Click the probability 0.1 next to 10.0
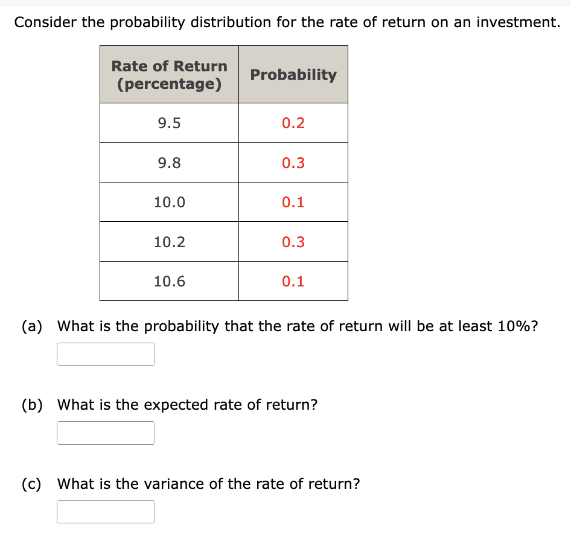 293,202
